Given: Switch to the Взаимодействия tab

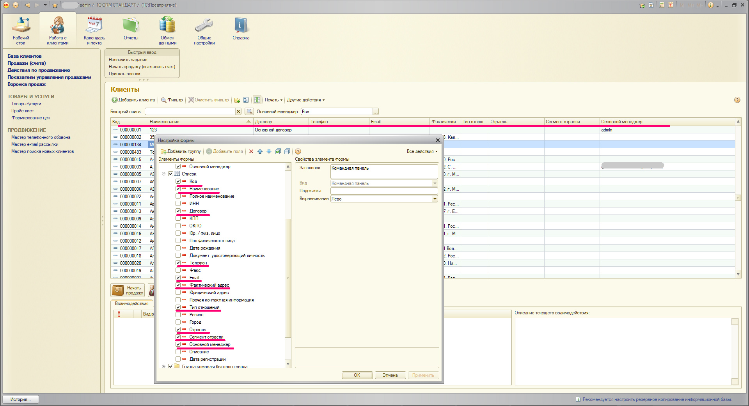Looking at the screenshot, I should (x=132, y=303).
